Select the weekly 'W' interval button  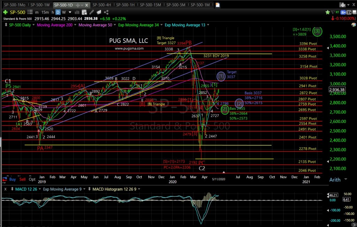tap(64, 12)
